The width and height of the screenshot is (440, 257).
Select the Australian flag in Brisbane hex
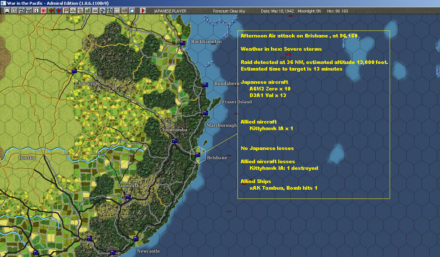(x=198, y=154)
